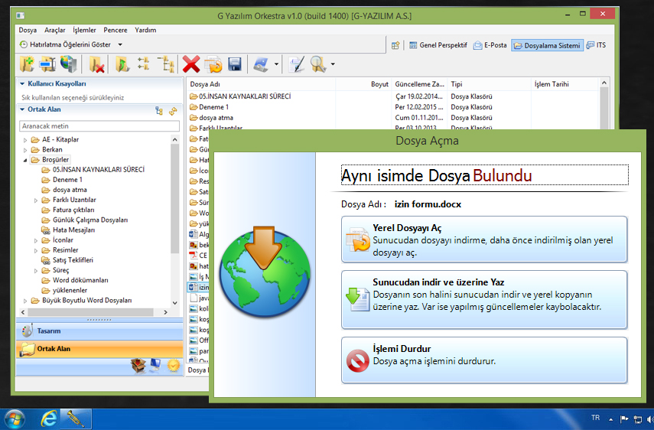Open Hatırlatma Öğelerini Göster dropdown
This screenshot has width=654, height=430.
pyautogui.click(x=120, y=45)
